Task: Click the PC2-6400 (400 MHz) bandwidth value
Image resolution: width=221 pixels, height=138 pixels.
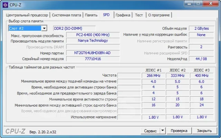Action: point(93,35)
